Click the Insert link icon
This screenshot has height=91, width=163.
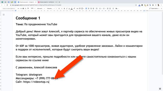(x=77, y=8)
